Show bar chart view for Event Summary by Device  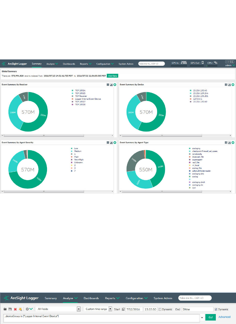tap(230, 85)
